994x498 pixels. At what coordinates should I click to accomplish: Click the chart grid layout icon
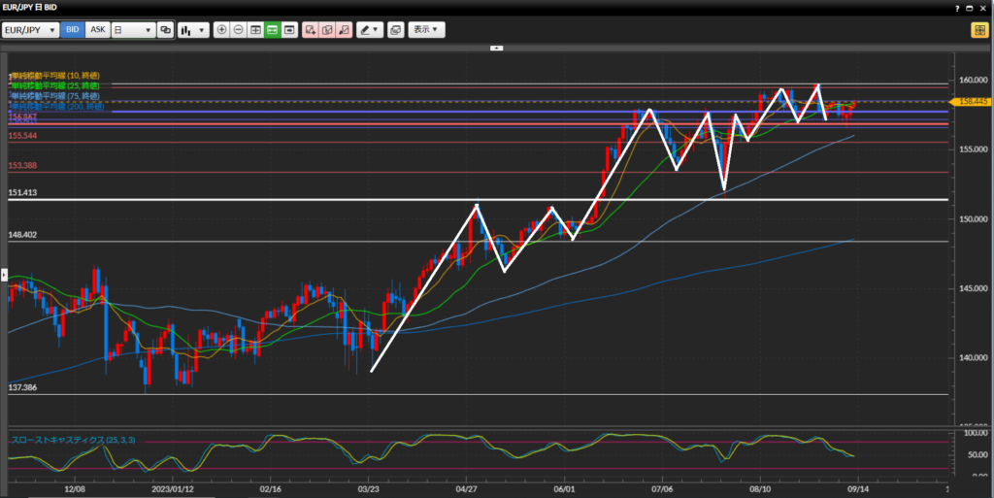pos(255,30)
